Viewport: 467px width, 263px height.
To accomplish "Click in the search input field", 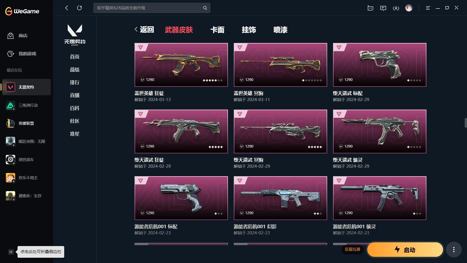I will [x=148, y=8].
